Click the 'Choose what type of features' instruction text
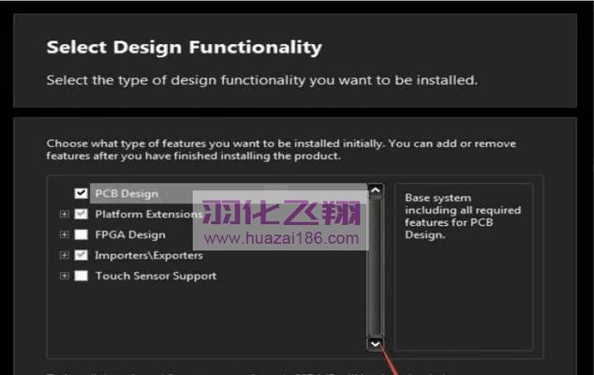This screenshot has width=594, height=375. pyautogui.click(x=281, y=150)
